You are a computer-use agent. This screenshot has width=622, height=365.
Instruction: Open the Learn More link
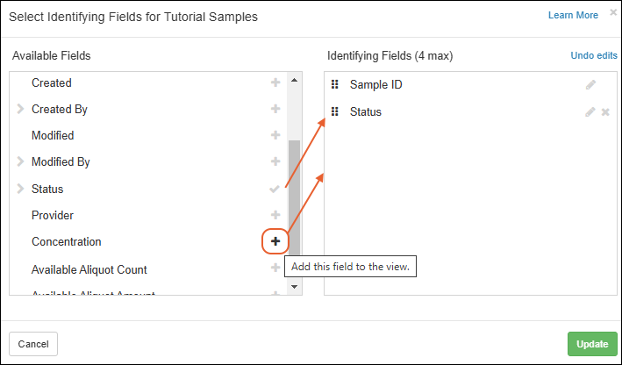[573, 15]
